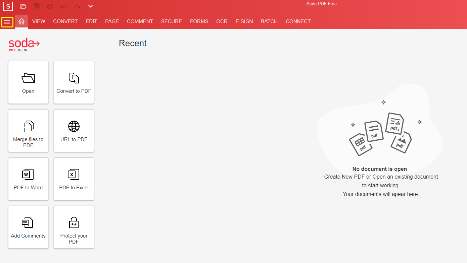Click the Undo arrow icon

click(x=64, y=6)
